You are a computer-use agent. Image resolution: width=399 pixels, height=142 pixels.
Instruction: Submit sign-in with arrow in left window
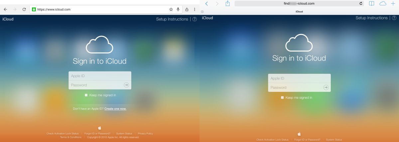coord(126,85)
